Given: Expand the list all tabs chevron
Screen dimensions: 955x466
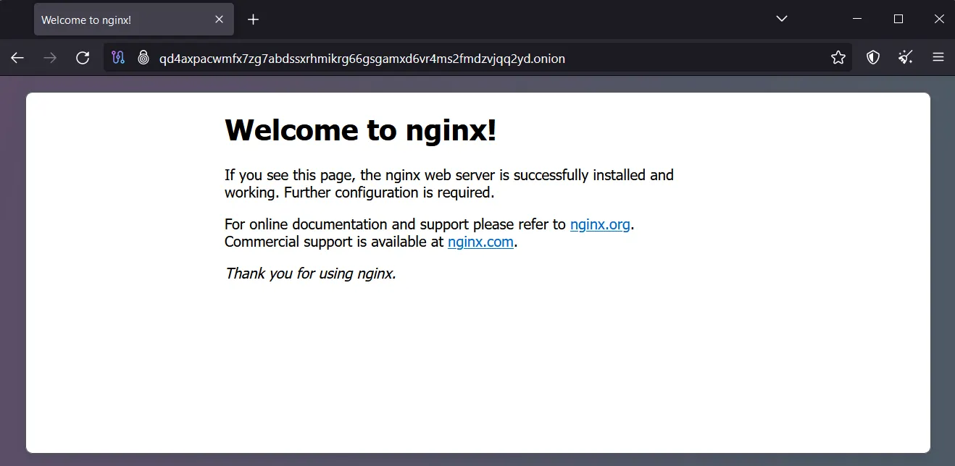Looking at the screenshot, I should (x=782, y=19).
